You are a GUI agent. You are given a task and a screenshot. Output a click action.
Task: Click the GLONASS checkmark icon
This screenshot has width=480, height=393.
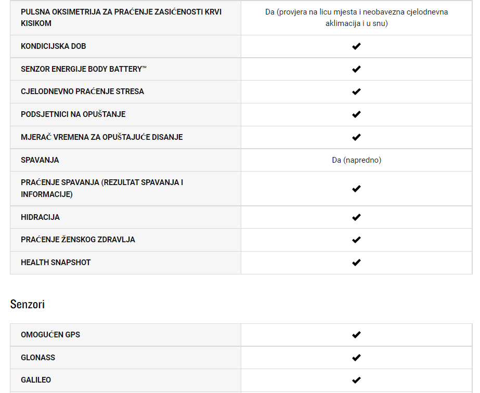[356, 358]
